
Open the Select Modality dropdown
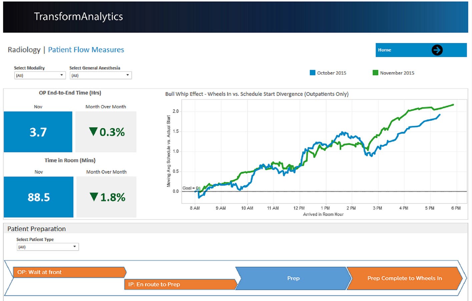[x=61, y=75]
